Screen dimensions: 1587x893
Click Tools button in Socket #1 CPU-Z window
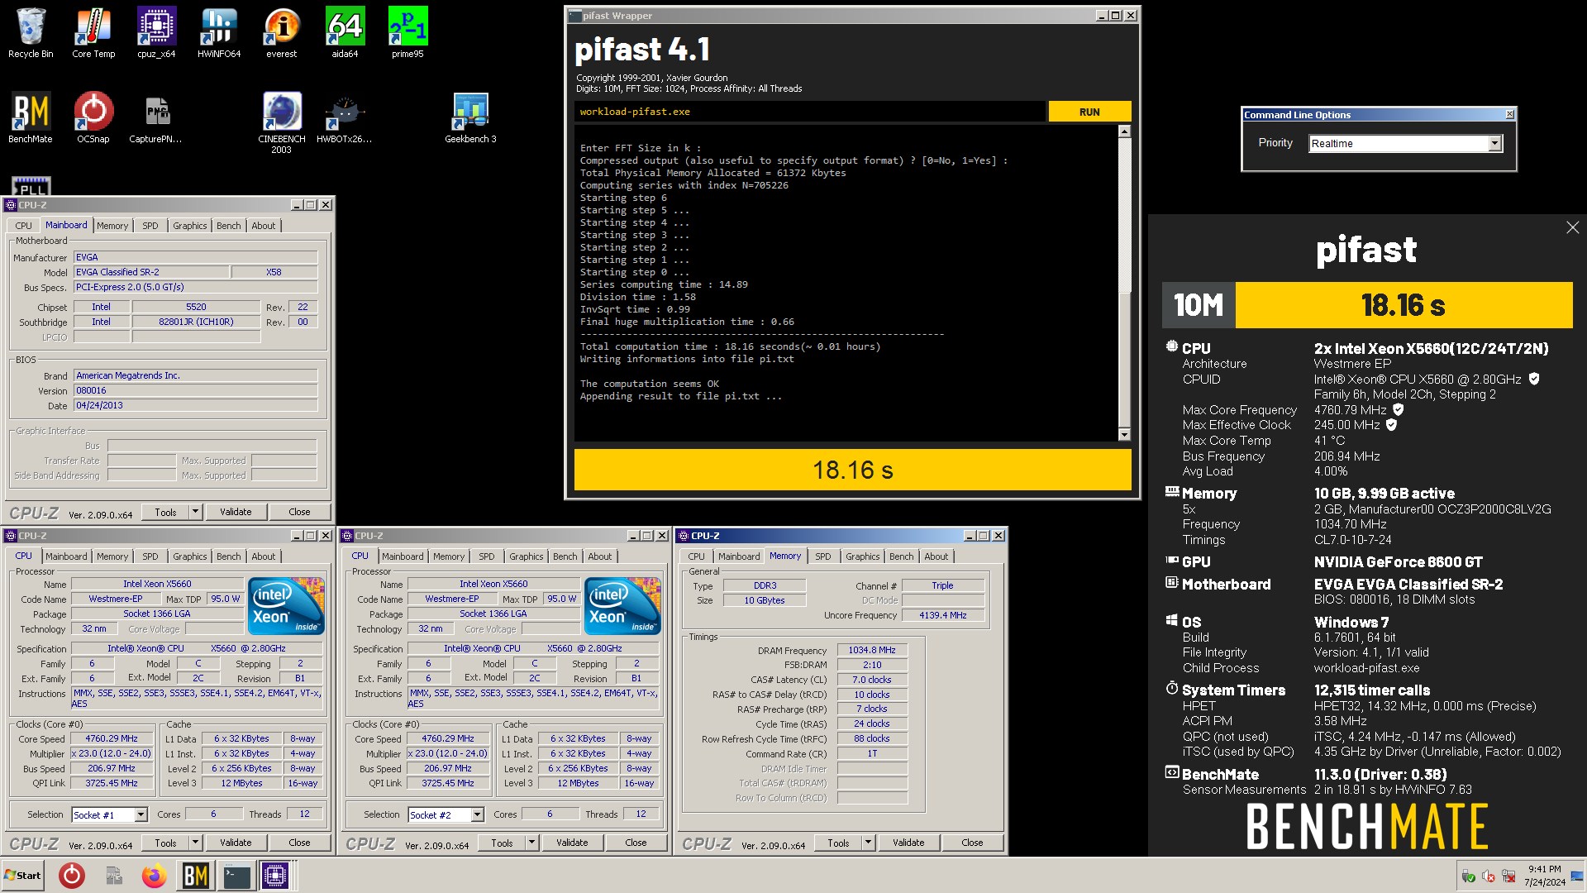(165, 843)
